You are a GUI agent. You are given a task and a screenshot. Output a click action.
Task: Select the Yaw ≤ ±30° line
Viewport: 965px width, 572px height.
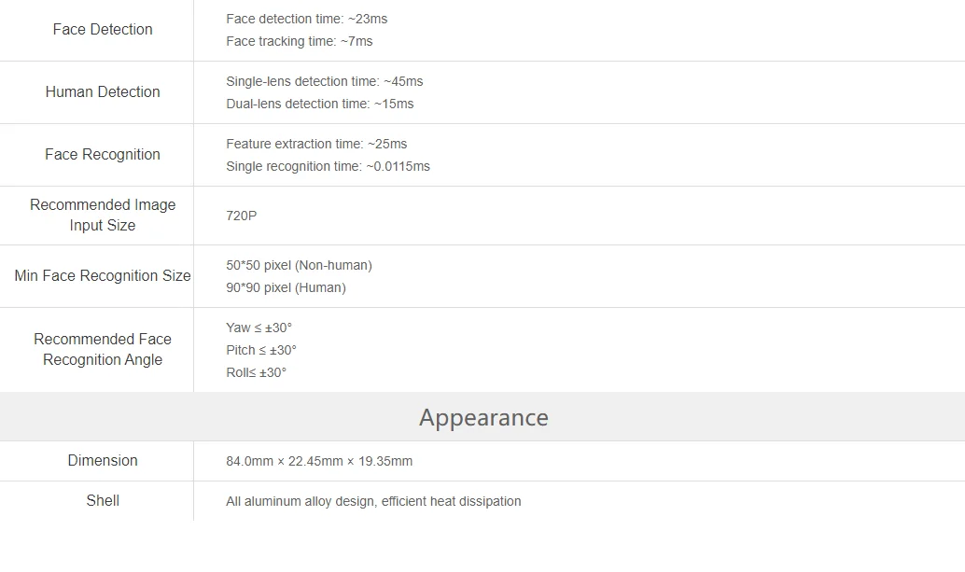point(259,328)
